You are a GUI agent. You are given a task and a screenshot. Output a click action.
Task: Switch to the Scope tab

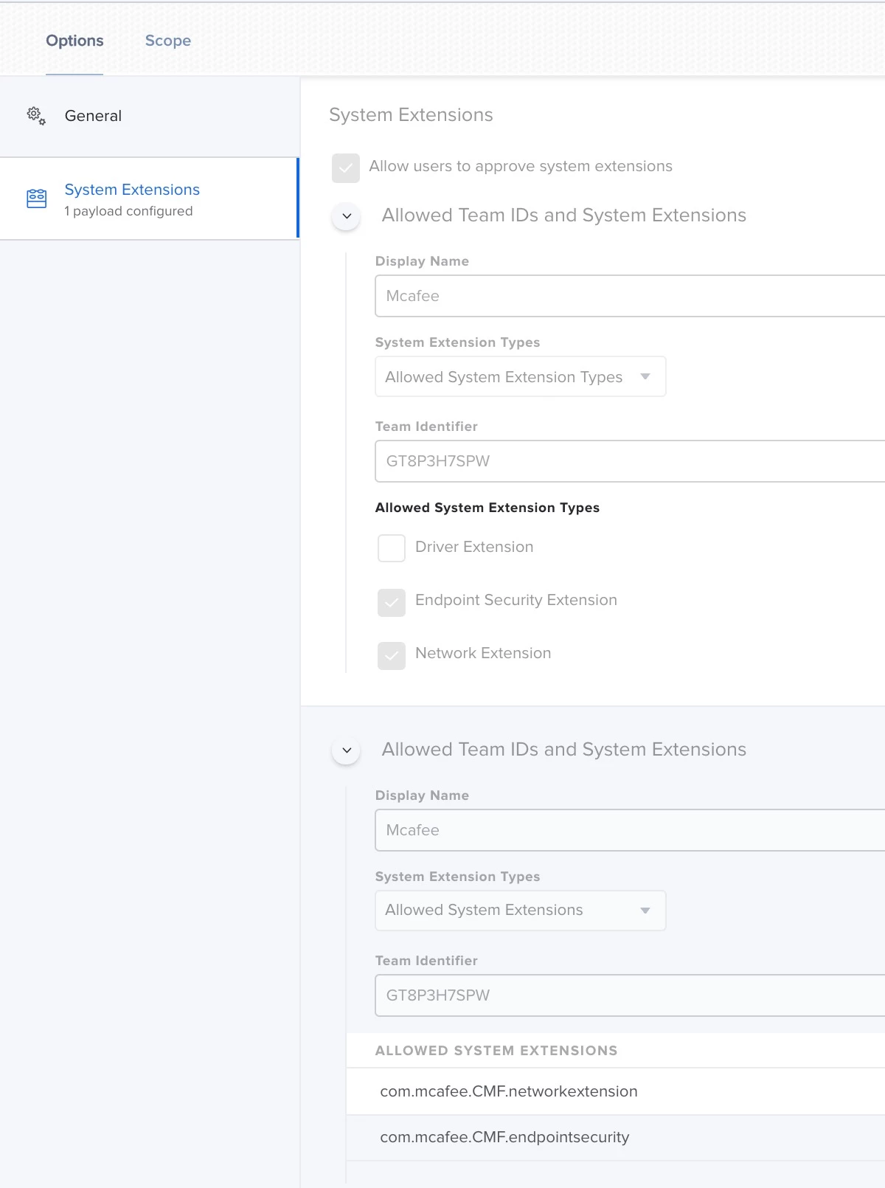click(x=168, y=41)
